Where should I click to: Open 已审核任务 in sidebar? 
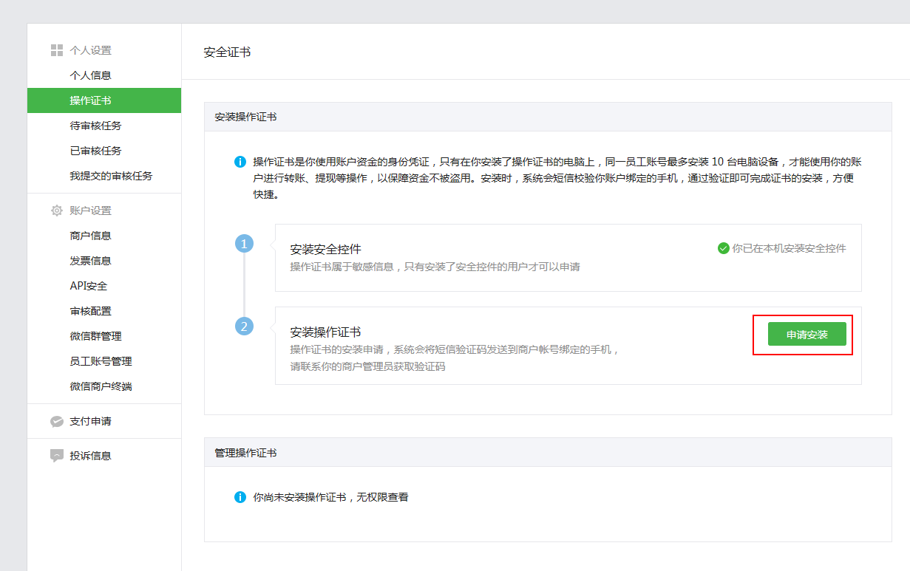[95, 151]
